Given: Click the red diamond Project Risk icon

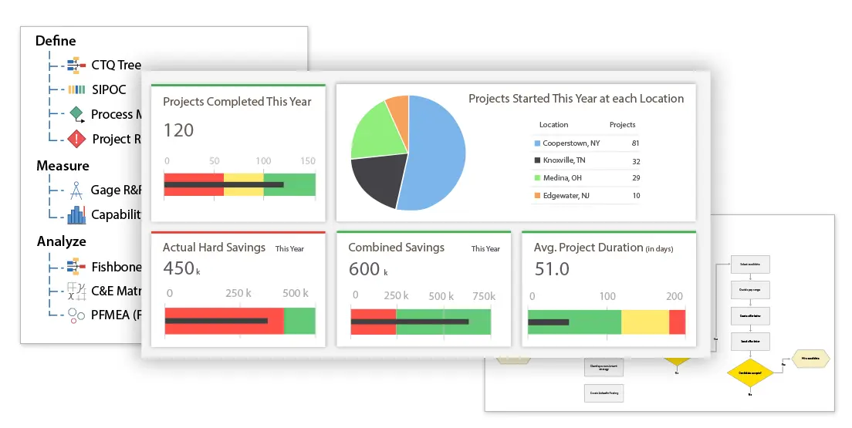Looking at the screenshot, I should [x=76, y=139].
